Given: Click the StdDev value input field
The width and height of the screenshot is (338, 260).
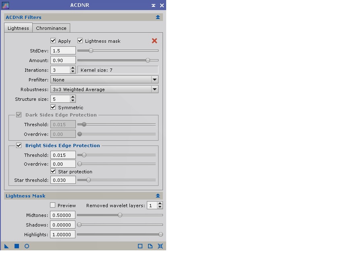Looking at the screenshot, I should 63,51.
